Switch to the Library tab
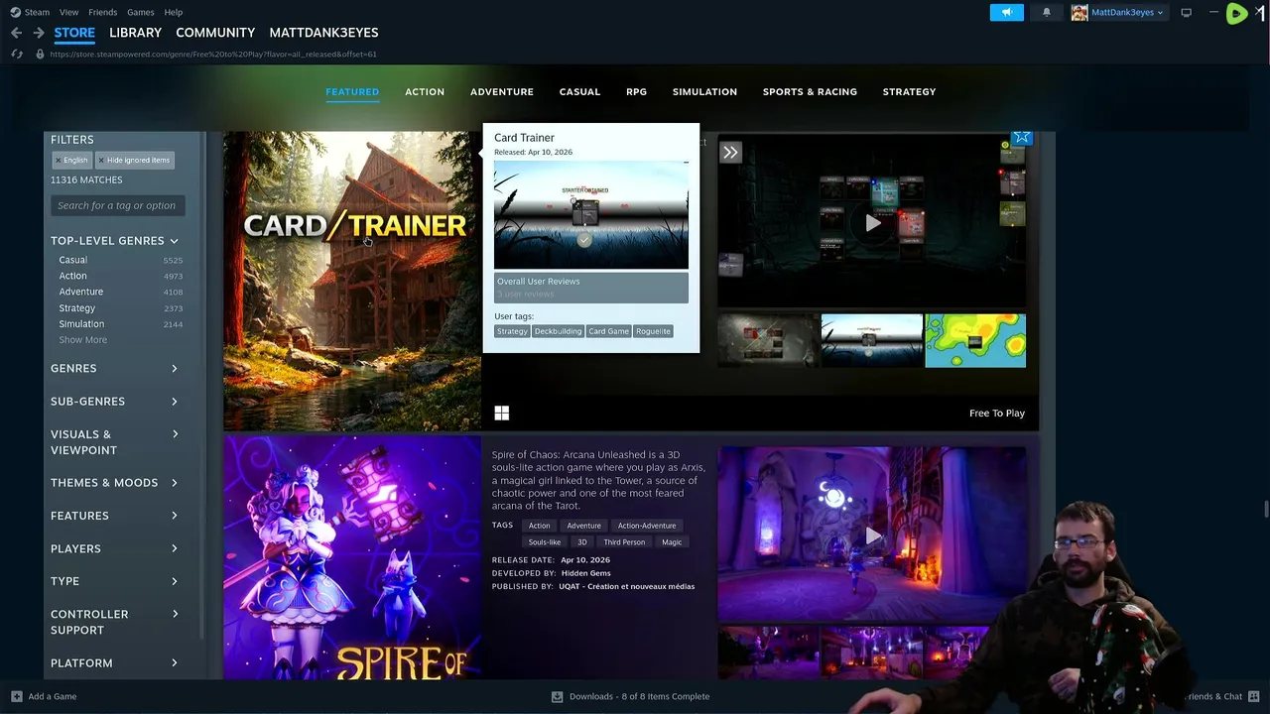1270x714 pixels. (x=135, y=33)
